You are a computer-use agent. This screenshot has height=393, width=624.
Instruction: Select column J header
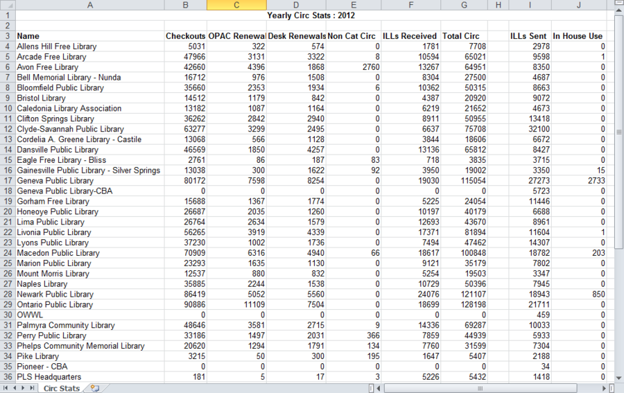pyautogui.click(x=579, y=5)
